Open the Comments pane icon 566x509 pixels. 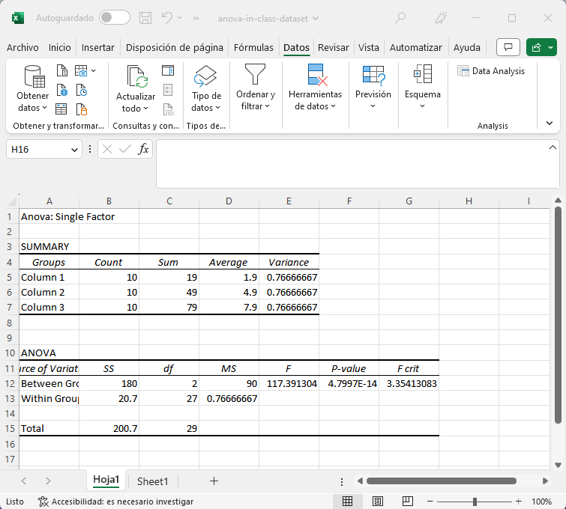[508, 47]
